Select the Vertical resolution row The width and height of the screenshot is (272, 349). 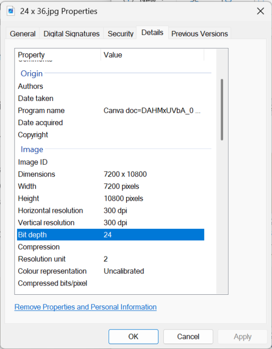pos(111,222)
